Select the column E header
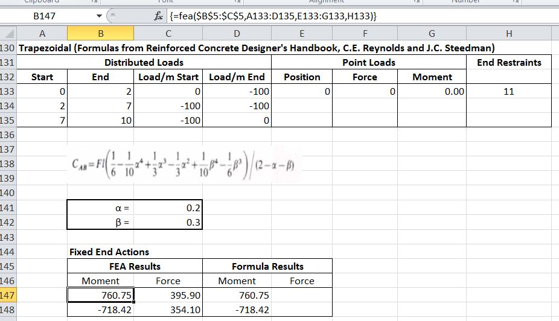Image resolution: width=559 pixels, height=321 pixels. tap(301, 34)
